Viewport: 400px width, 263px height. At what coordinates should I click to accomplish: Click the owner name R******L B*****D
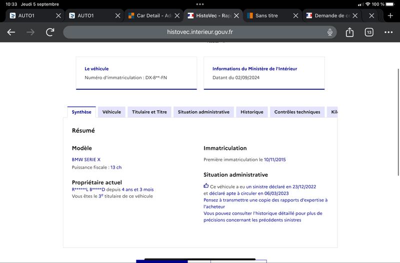[88, 190]
